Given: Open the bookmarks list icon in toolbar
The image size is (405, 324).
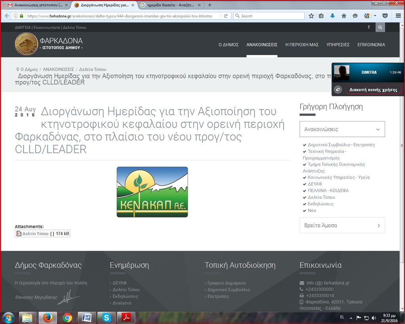Looking at the screenshot, I should tap(321, 16).
